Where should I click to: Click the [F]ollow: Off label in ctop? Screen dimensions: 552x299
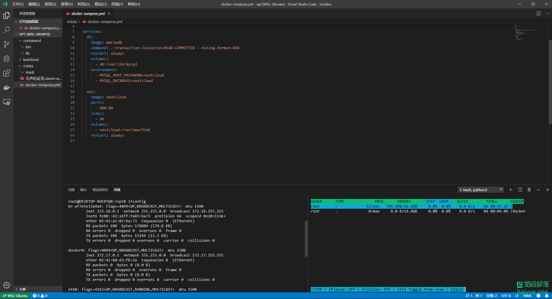(376, 290)
